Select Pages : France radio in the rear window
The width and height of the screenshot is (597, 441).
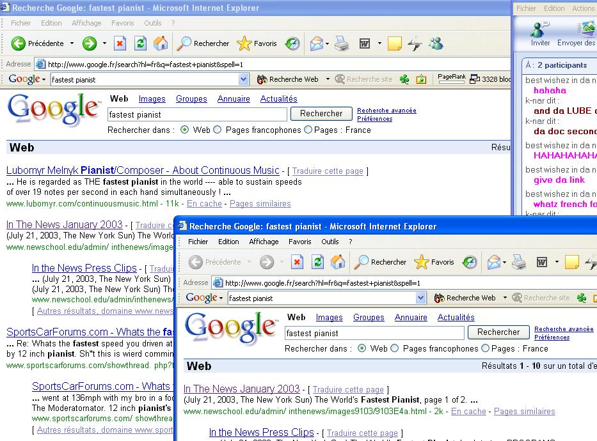(x=308, y=130)
